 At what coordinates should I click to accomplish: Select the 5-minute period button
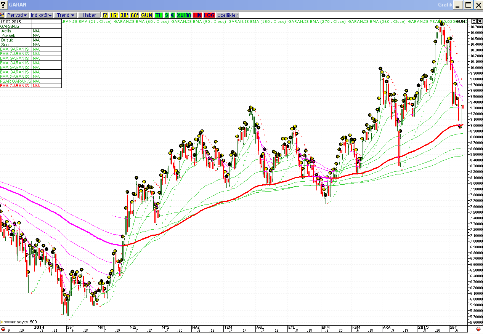tap(105, 15)
